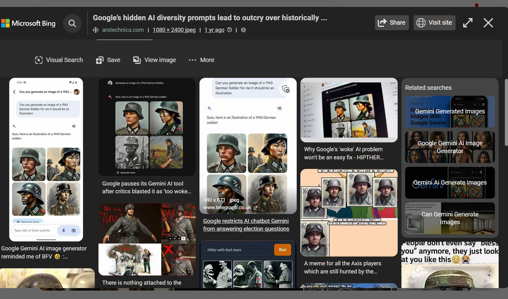The image size is (508, 299).
Task: Click the history clock icon beside date
Action: point(230,30)
